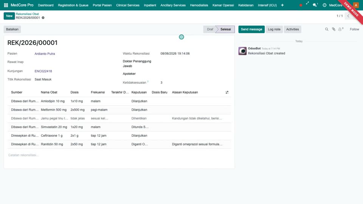The height and width of the screenshot is (204, 363).
Task: Open the chat messages icon in the top bar
Action: click(x=315, y=5)
